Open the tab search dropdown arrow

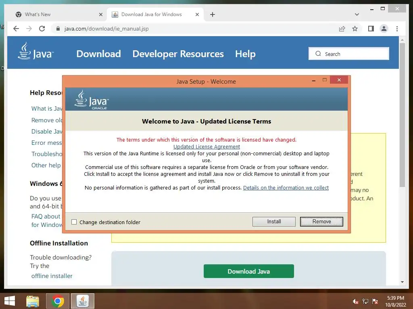point(357,14)
